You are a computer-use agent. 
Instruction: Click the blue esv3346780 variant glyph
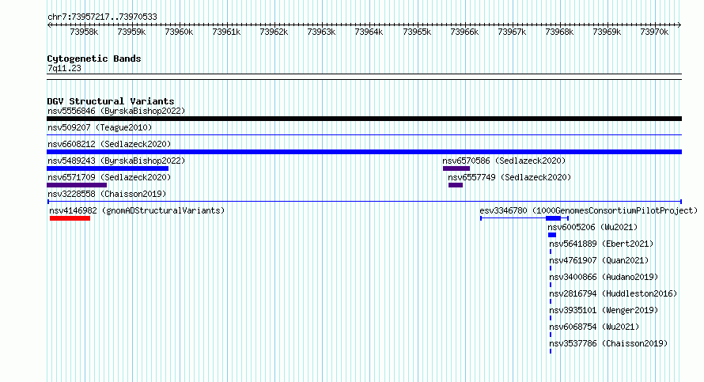pos(524,218)
